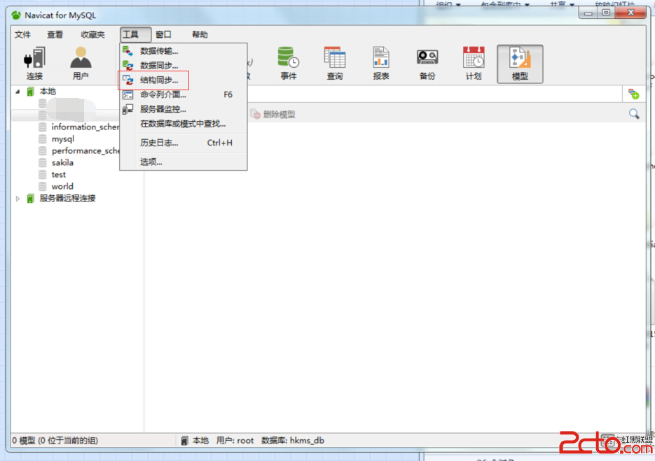Collapse the 本地 connection tree node
The height and width of the screenshot is (461, 655).
tap(18, 92)
